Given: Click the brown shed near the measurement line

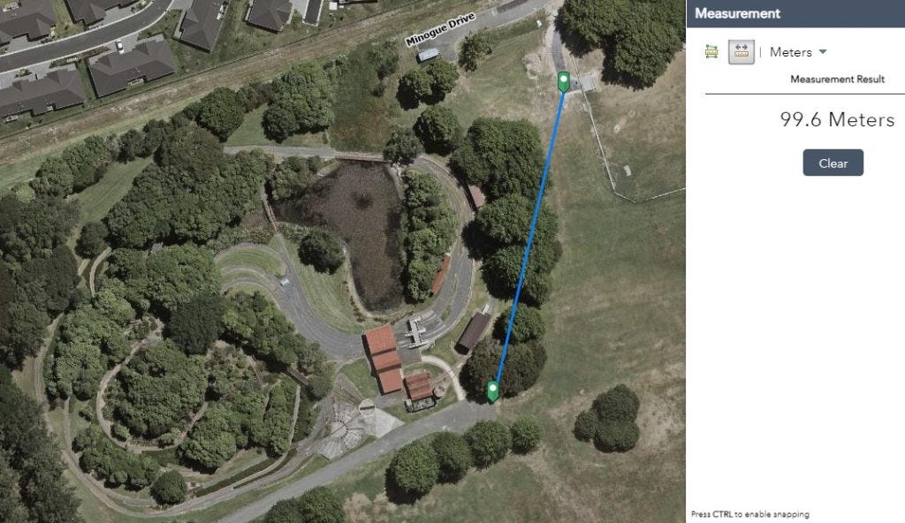Looking at the screenshot, I should point(474,332).
